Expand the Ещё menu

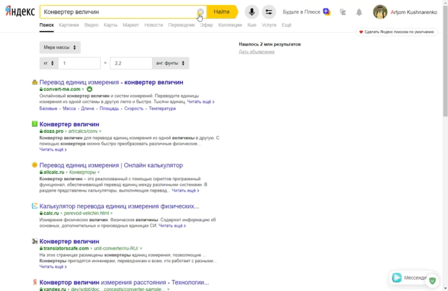coord(287,25)
